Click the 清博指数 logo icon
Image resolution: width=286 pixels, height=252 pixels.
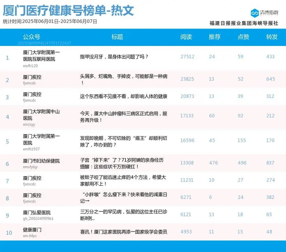click(x=255, y=13)
